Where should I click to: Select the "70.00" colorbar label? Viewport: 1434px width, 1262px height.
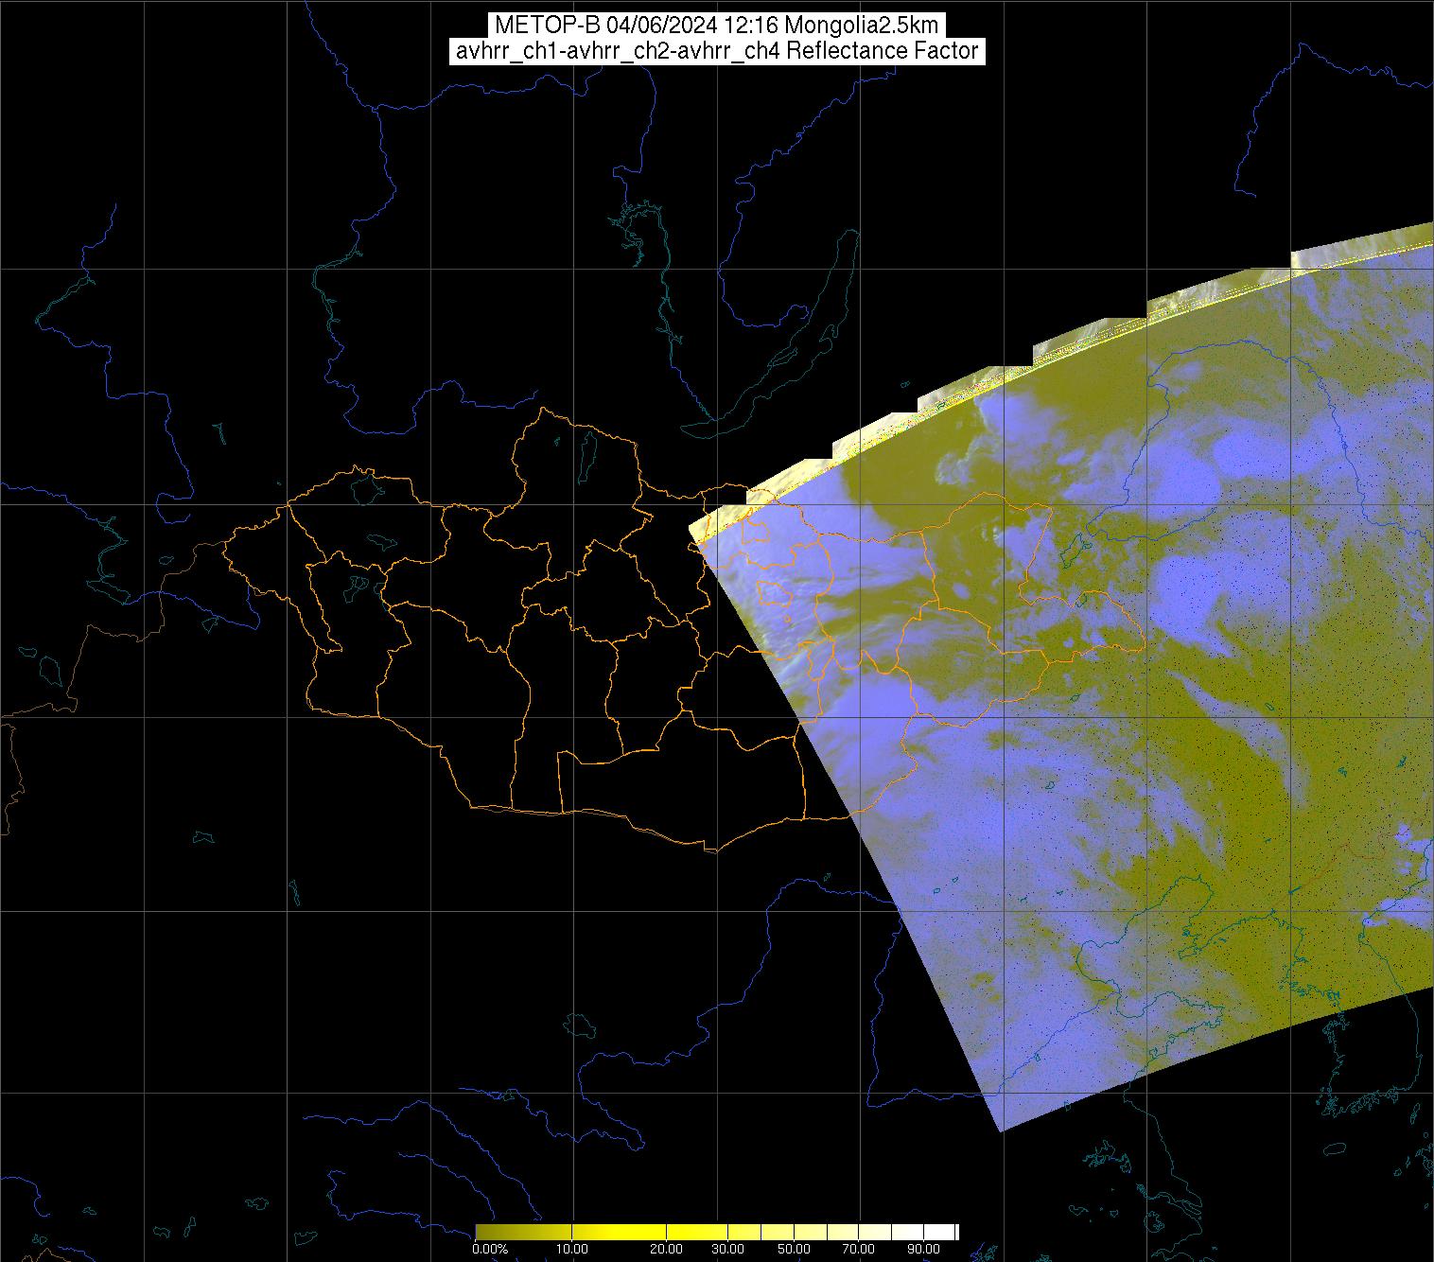point(859,1250)
